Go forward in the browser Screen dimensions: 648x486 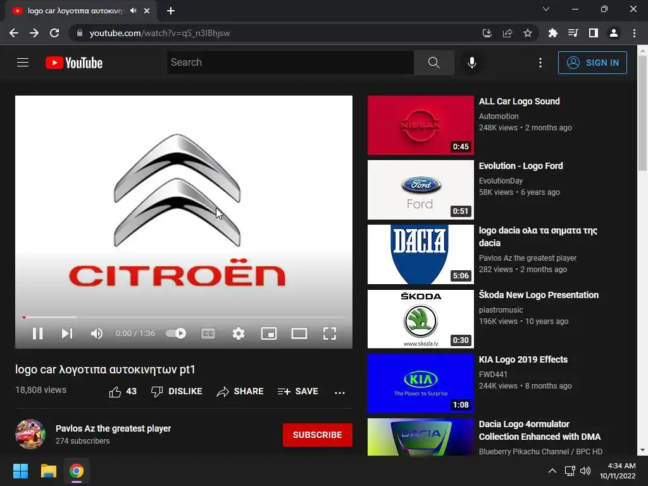coord(34,33)
